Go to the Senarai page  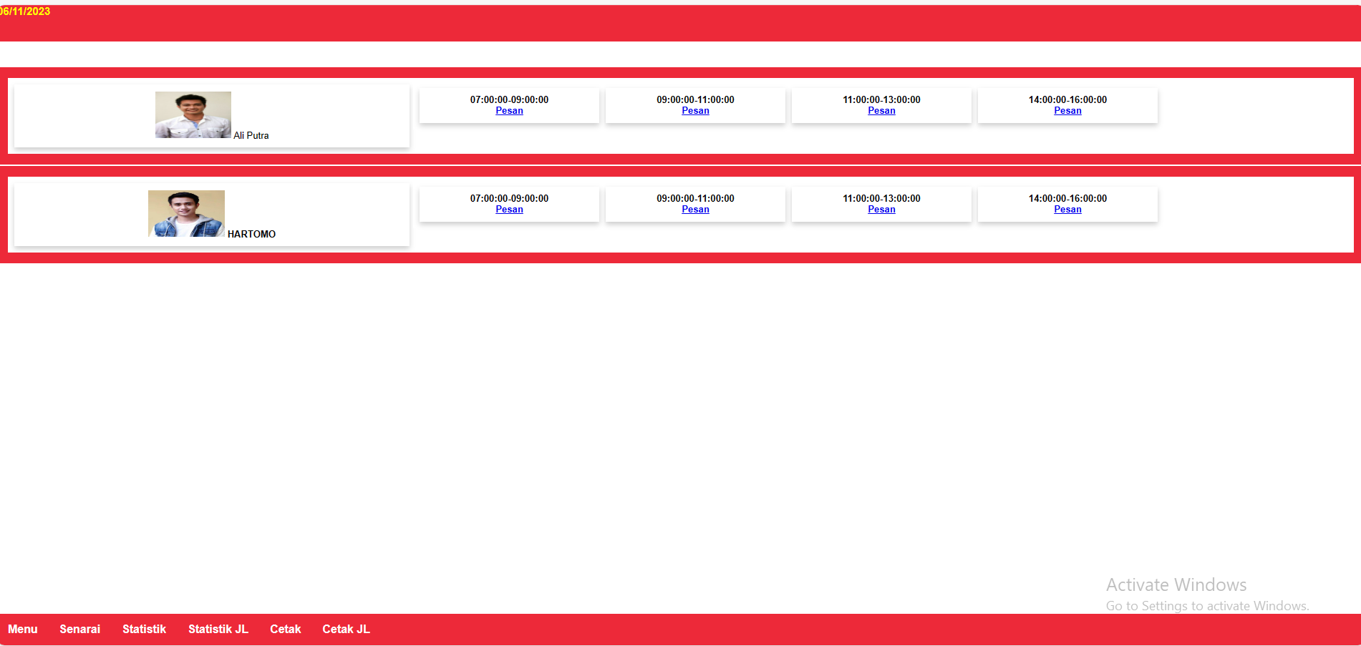click(79, 630)
